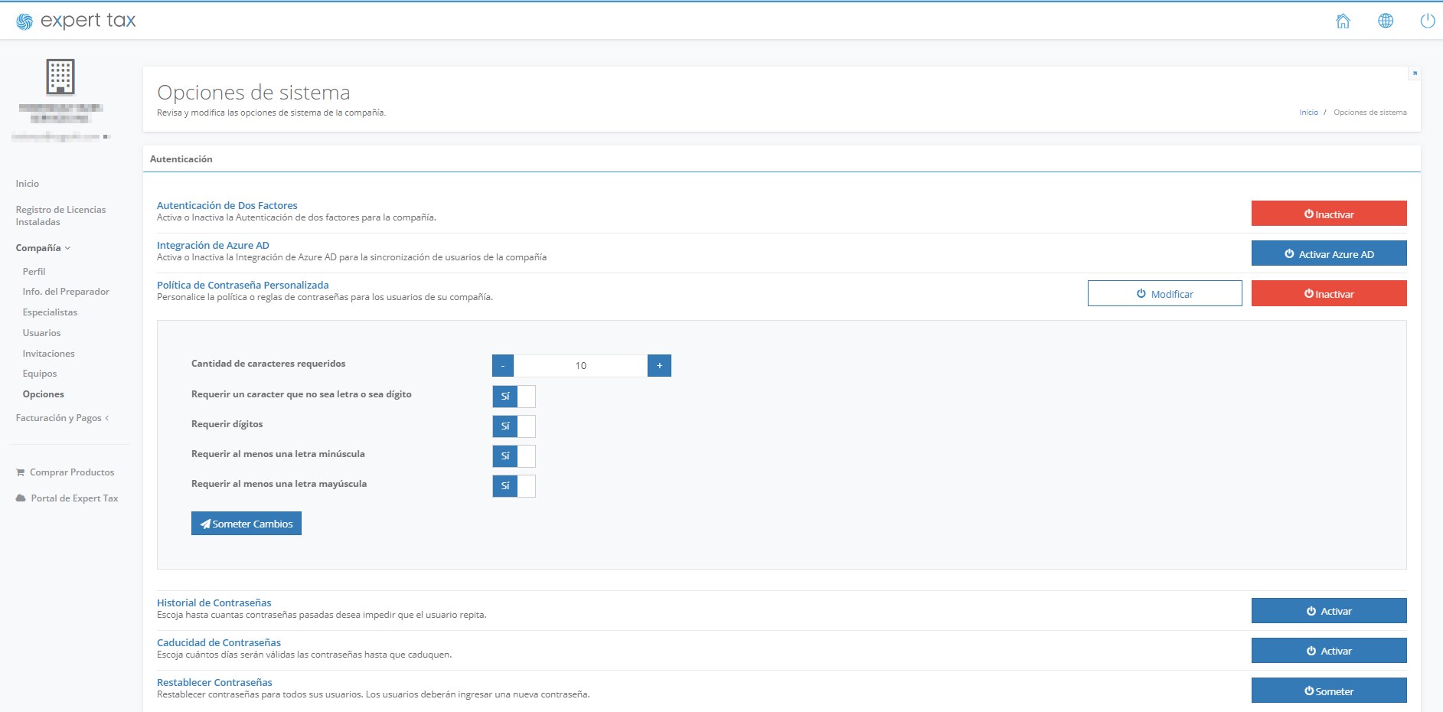Select Opciones in the sidebar
Viewport: 1443px width, 712px height.
tap(44, 394)
